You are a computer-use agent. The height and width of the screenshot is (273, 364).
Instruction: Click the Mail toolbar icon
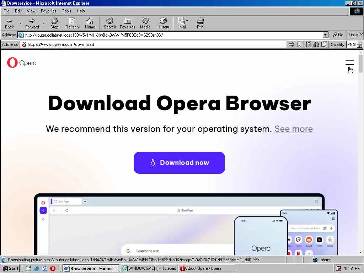point(182,23)
